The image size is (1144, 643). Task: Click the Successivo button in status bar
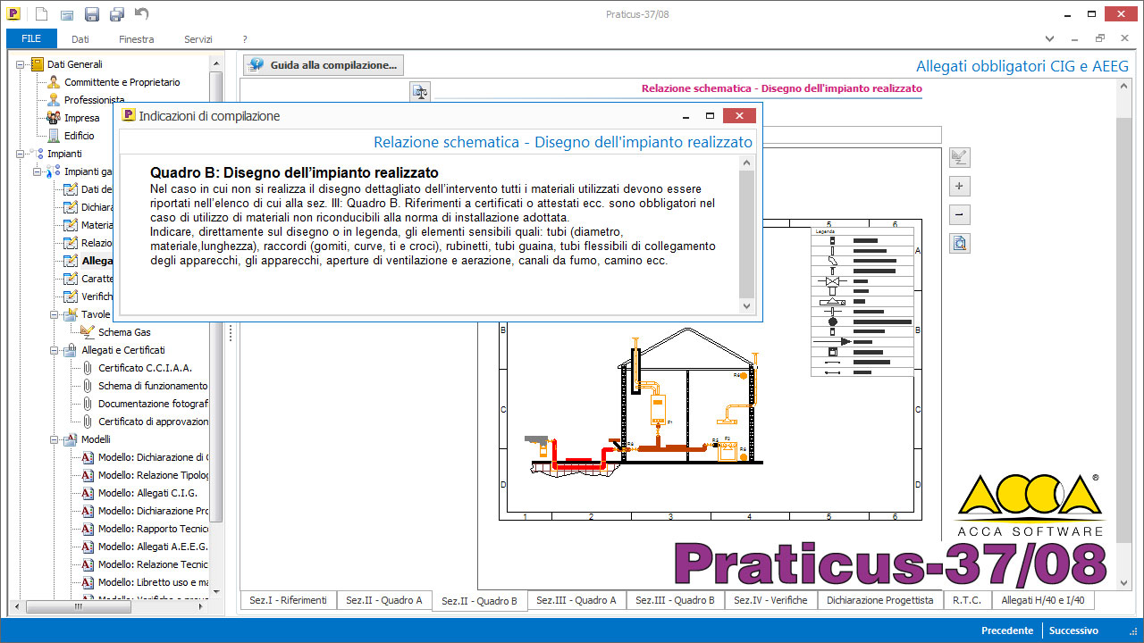(x=1073, y=630)
